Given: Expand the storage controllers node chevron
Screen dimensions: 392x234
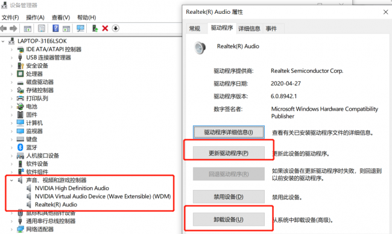Looking at the screenshot, I should [x=11, y=90].
